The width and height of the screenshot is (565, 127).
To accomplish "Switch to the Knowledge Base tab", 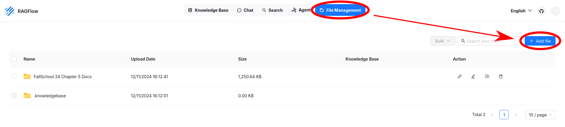I will point(208,10).
